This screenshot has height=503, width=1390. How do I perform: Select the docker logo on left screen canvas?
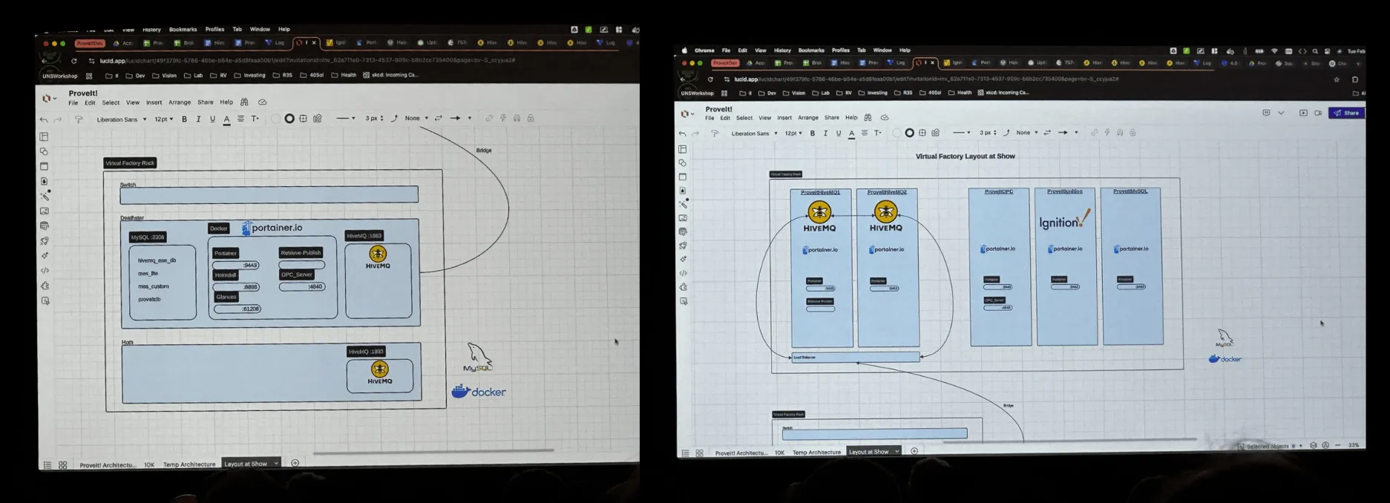[479, 391]
